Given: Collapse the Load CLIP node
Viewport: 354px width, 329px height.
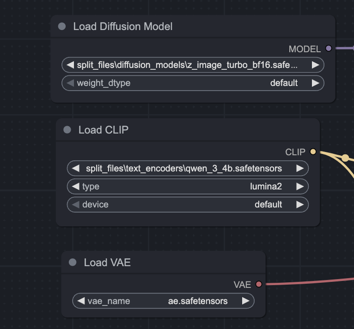Looking at the screenshot, I should 67,130.
